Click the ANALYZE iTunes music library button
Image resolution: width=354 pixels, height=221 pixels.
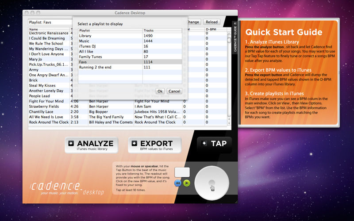[x=92, y=145]
